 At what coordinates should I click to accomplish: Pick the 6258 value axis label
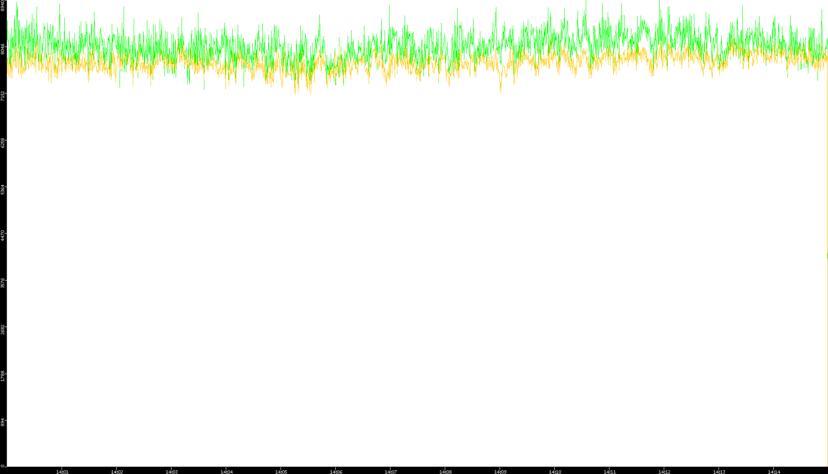3,142
